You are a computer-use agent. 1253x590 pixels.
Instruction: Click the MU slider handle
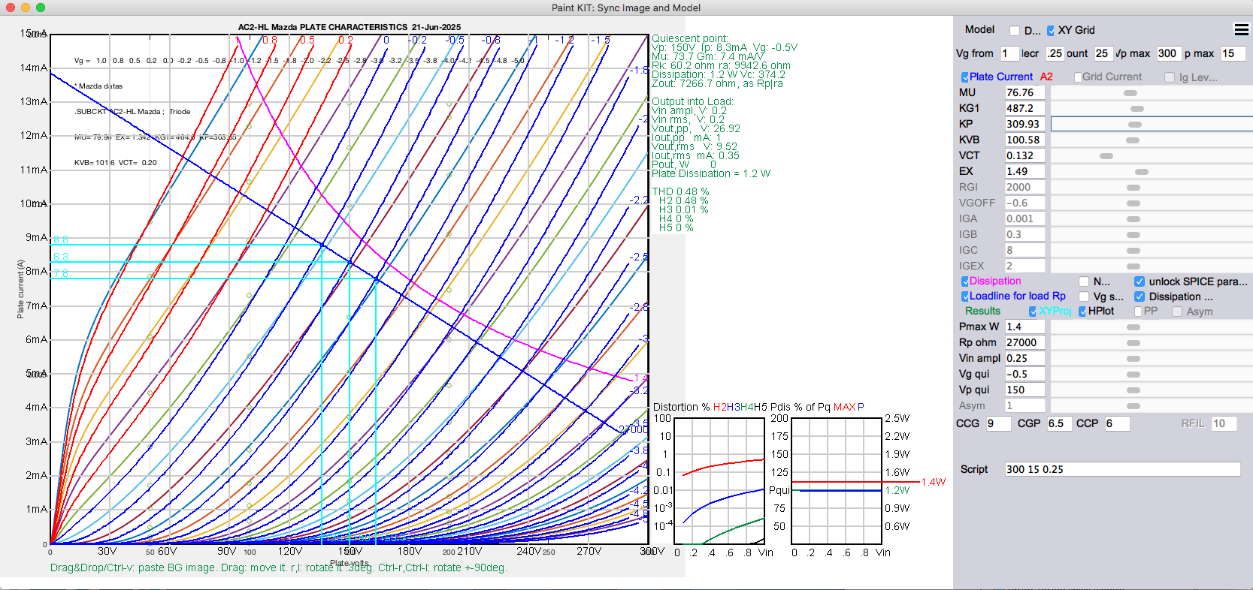click(1130, 93)
